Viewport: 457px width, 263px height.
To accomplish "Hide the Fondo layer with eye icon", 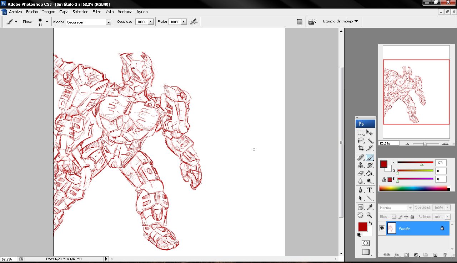I will 382,228.
